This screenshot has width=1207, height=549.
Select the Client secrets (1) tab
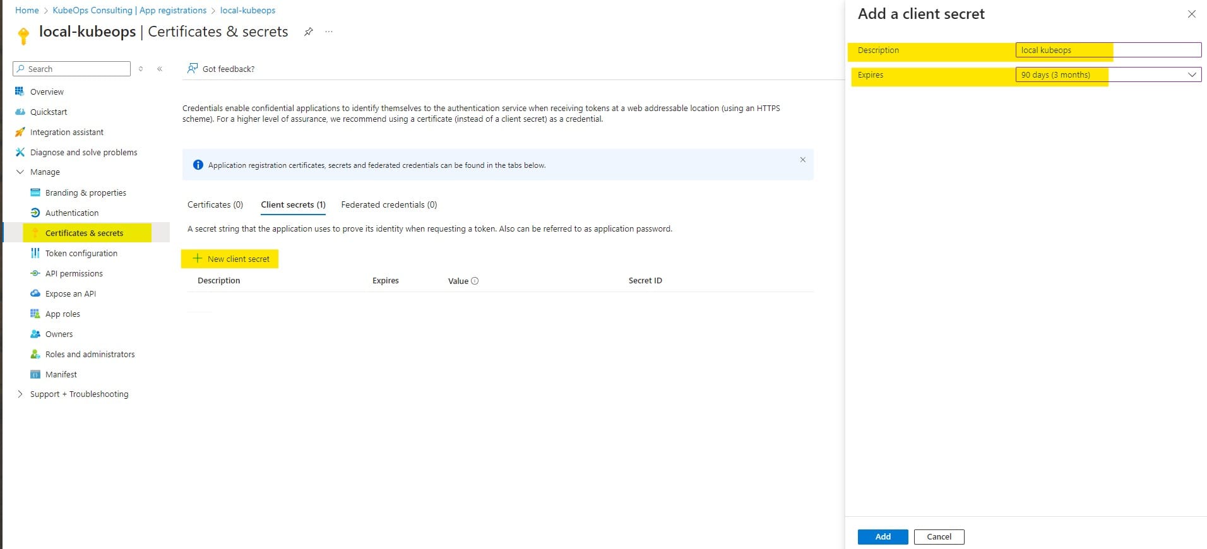pos(293,204)
